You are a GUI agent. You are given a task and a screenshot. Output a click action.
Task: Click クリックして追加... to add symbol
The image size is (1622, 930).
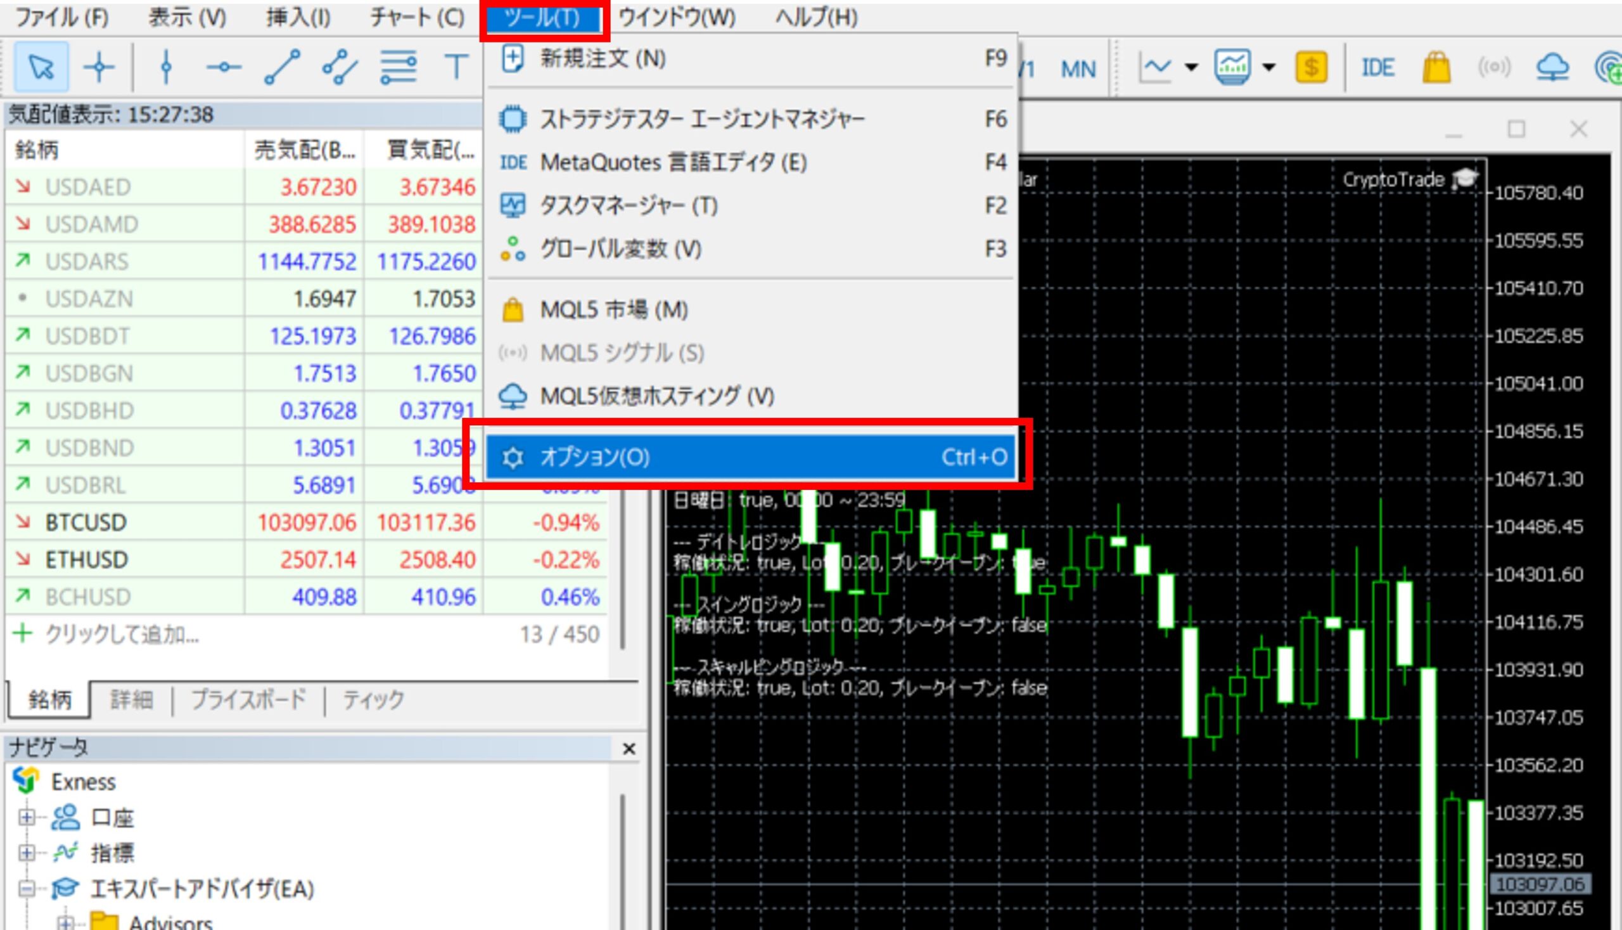tap(121, 635)
